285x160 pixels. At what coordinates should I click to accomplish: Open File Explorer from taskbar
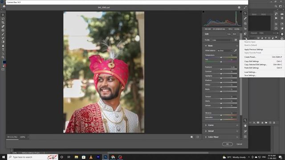pos(76,157)
